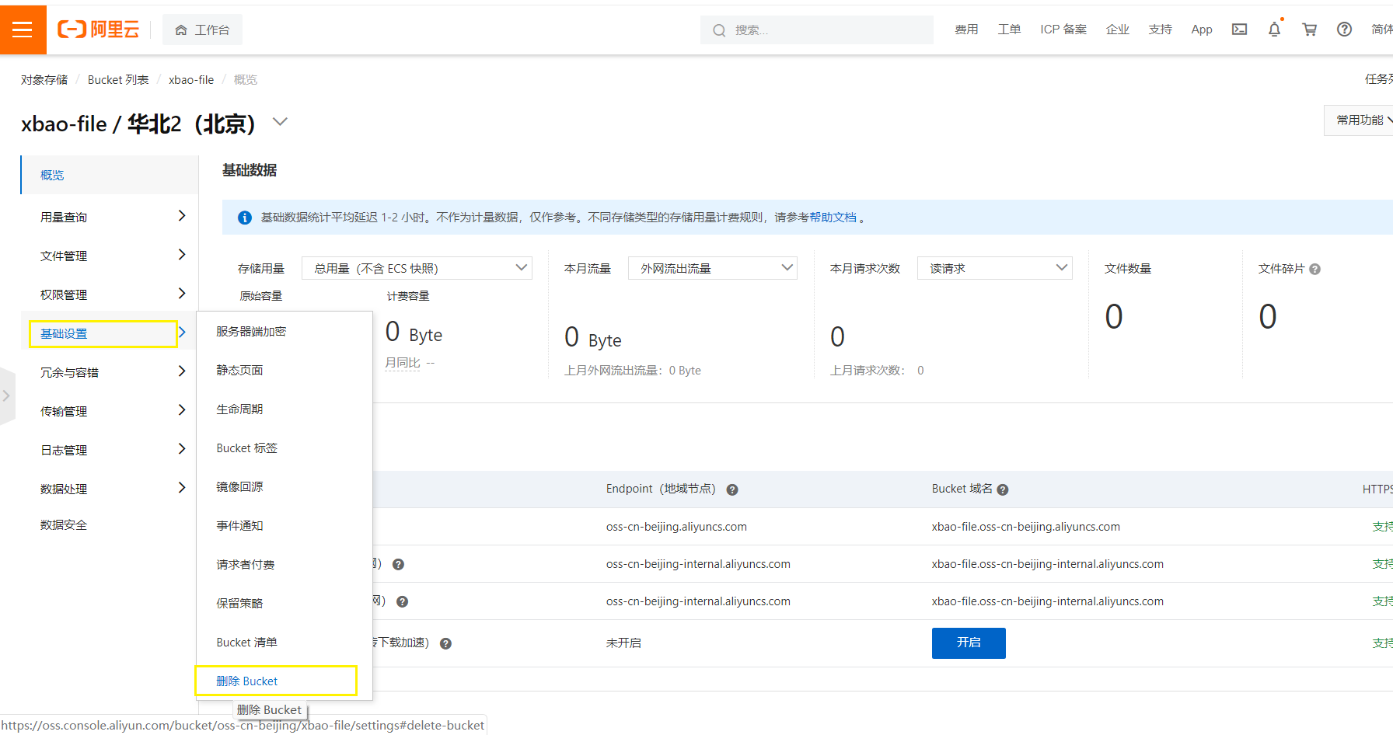This screenshot has height=735, width=1393.
Task: Expand the 数据处理 sidebar item
Action: 110,489
